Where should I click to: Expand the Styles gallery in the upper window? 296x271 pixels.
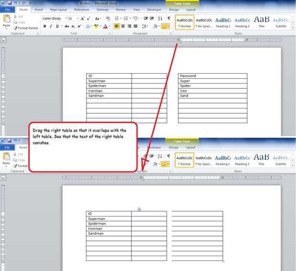coord(293,28)
